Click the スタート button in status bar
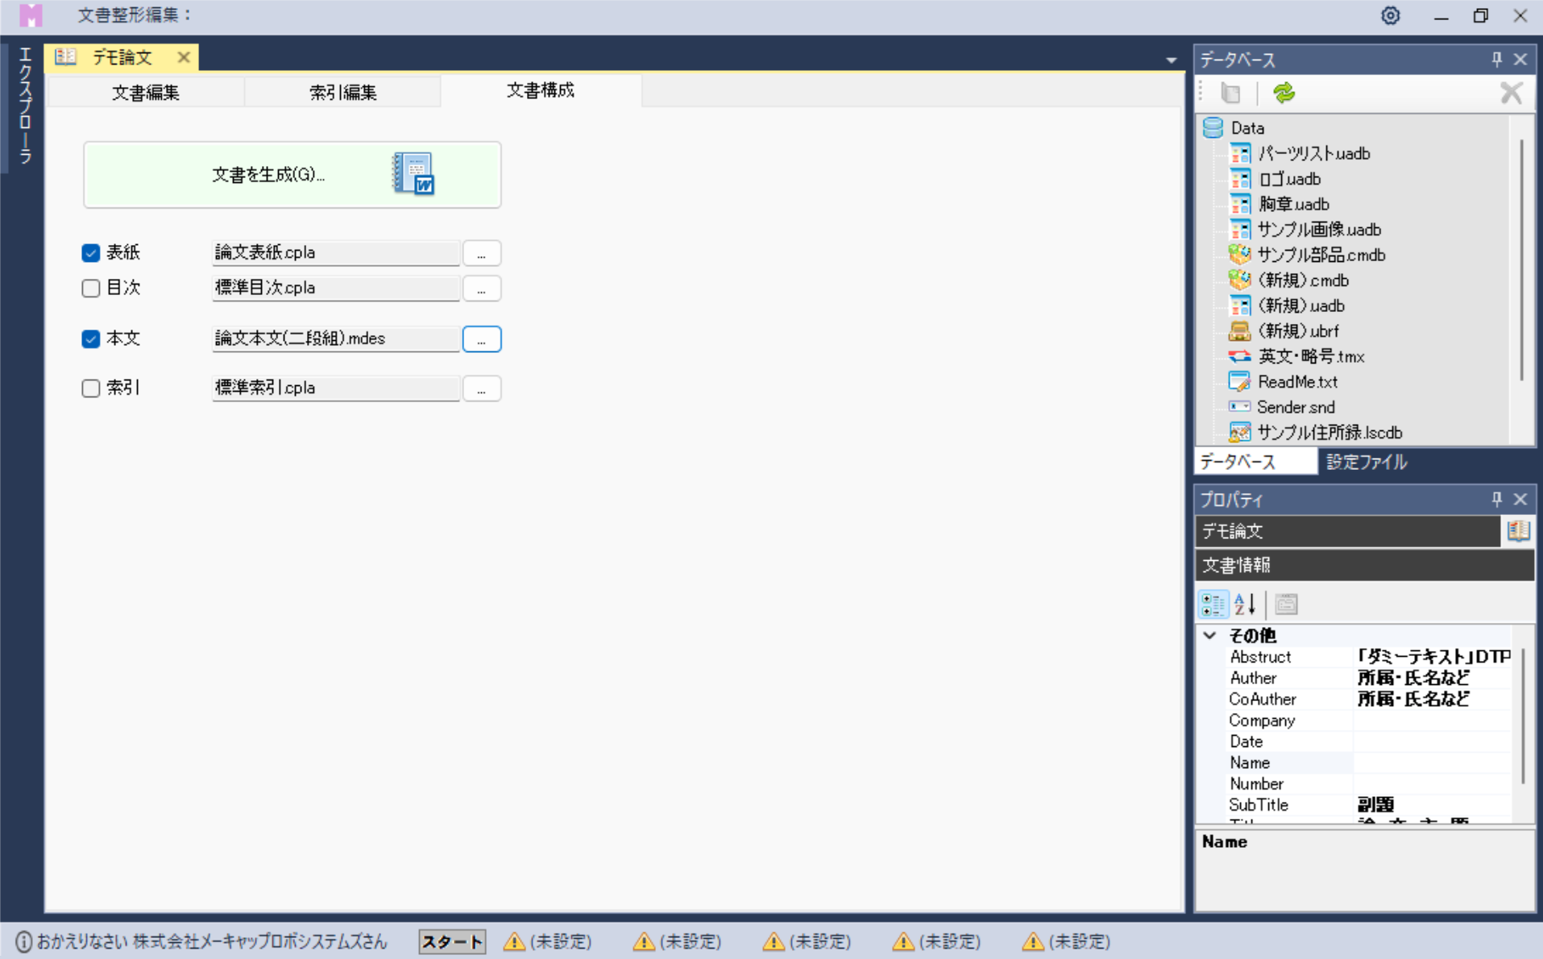Screen dimensions: 1543x959 (x=452, y=941)
